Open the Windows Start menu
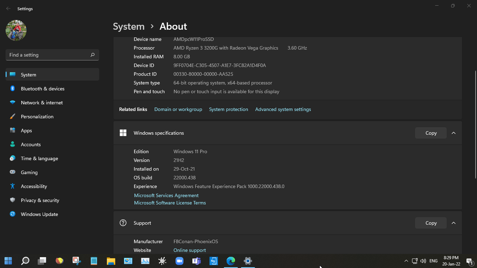This screenshot has width=477, height=268. tap(8, 261)
